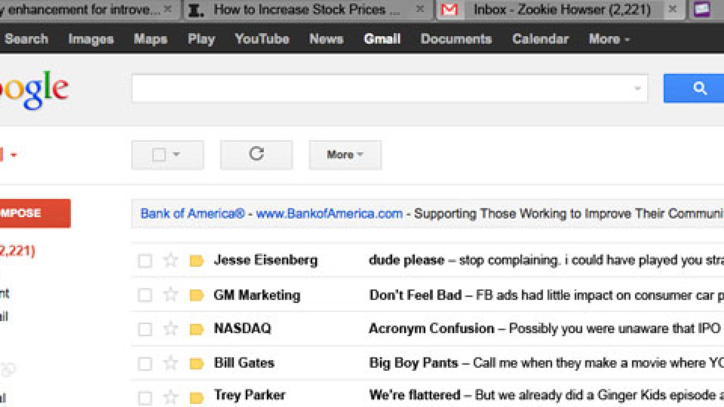The image size is (724, 407).
Task: Star the GM Marketing email
Action: (171, 294)
